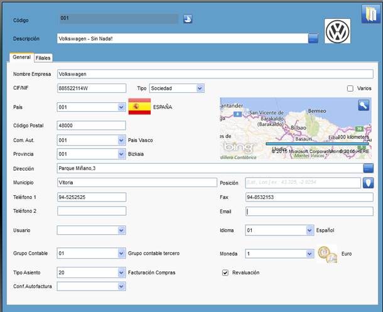Viewport: 383px width, 312px height.
Task: Click the ESPAÑA country label
Action: pyautogui.click(x=163, y=107)
